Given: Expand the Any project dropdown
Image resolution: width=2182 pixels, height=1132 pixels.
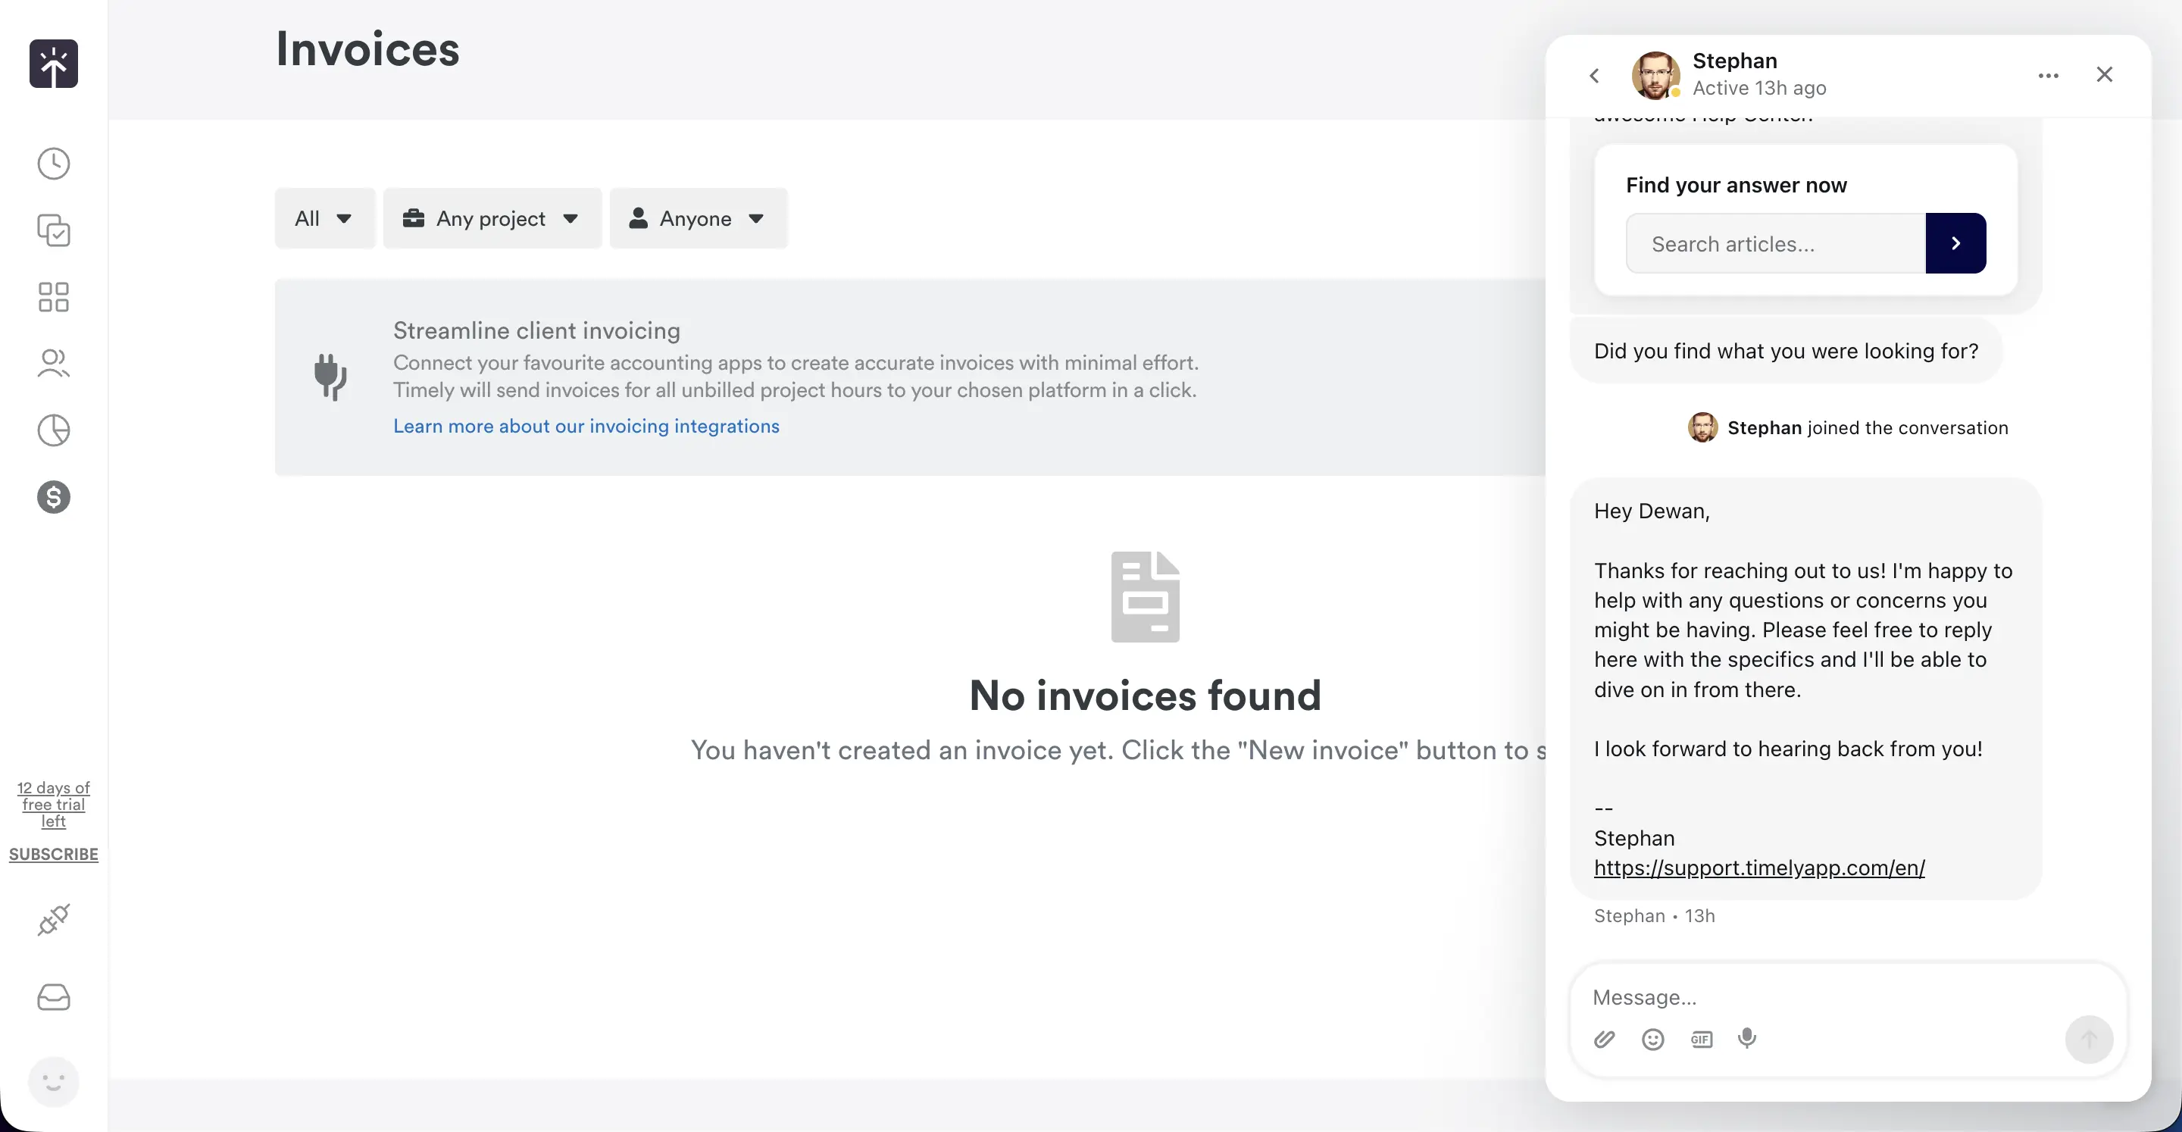Looking at the screenshot, I should [x=493, y=217].
